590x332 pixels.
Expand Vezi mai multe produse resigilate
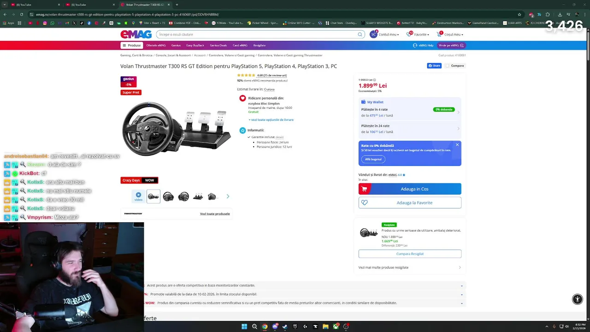[410, 267]
